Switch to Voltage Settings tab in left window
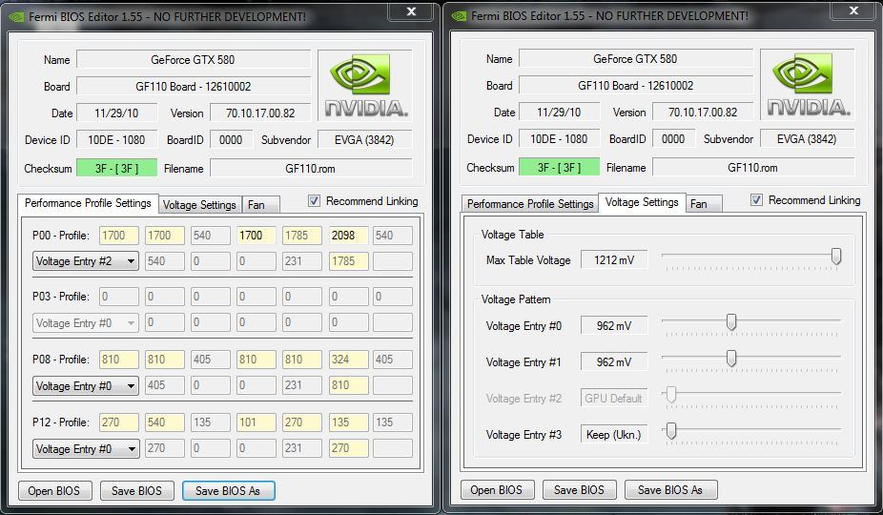The width and height of the screenshot is (883, 515). [199, 204]
